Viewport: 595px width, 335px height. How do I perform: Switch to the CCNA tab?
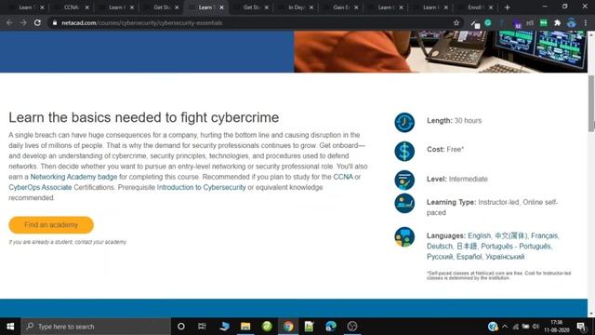(71, 7)
